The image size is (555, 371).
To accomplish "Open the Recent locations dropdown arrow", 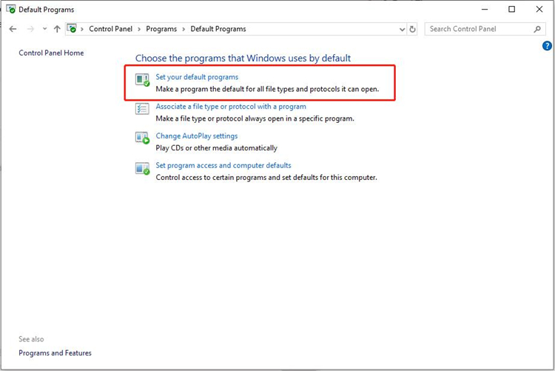I will pos(44,29).
